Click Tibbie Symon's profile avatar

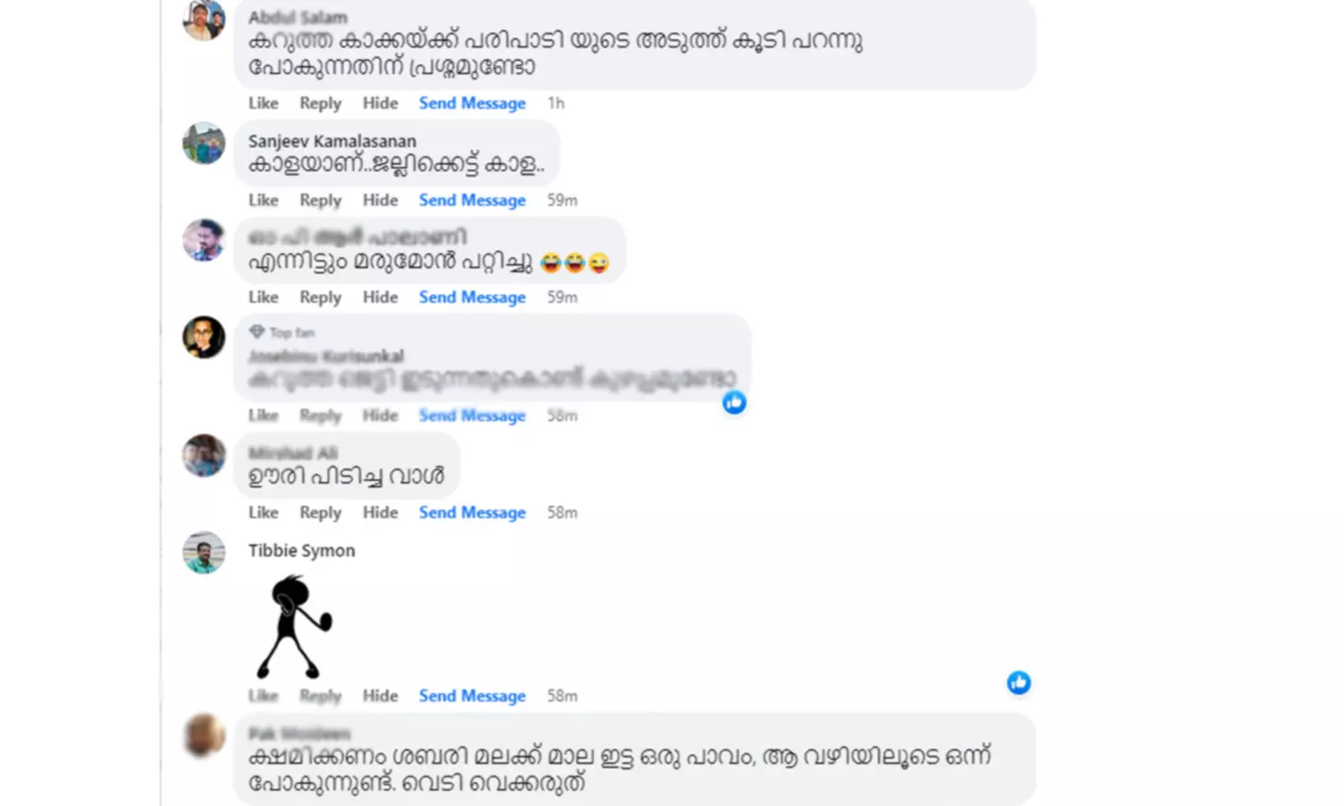[x=204, y=553]
